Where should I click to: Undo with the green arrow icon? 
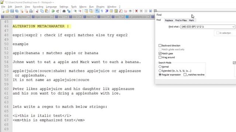(53, 11)
